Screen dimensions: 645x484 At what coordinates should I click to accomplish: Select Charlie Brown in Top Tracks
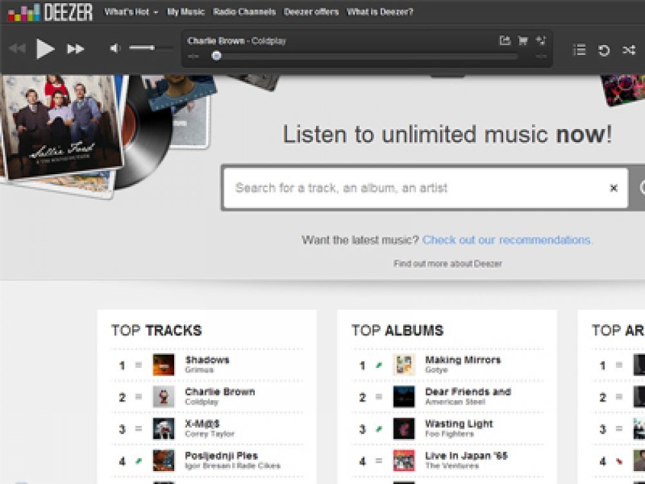coord(220,392)
